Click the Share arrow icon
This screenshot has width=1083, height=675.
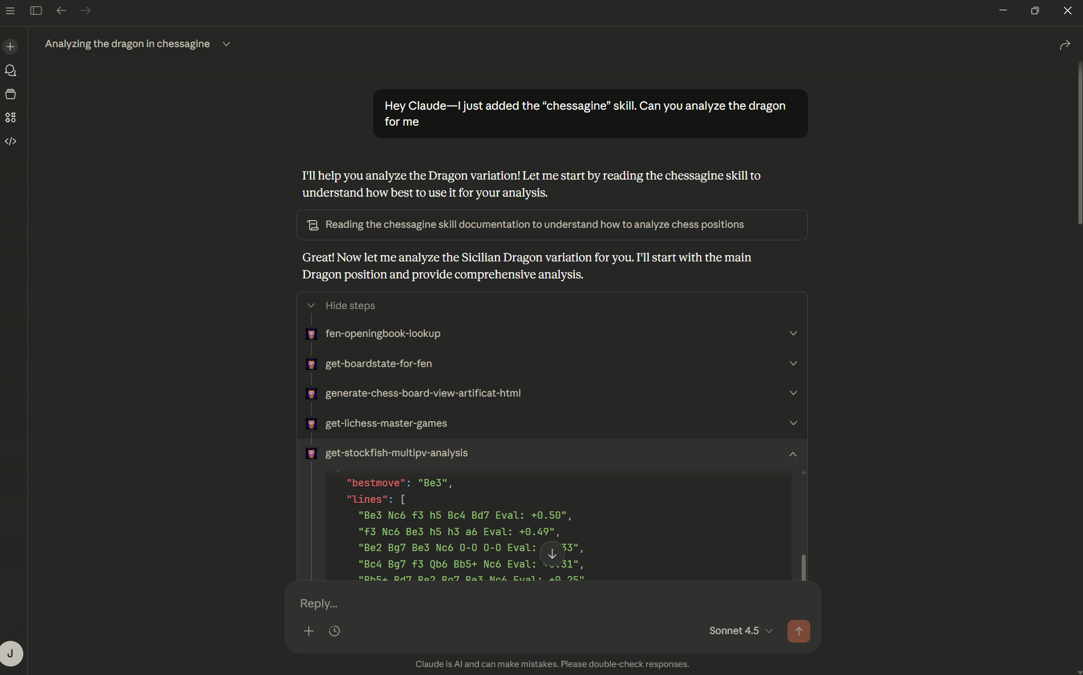point(1065,45)
